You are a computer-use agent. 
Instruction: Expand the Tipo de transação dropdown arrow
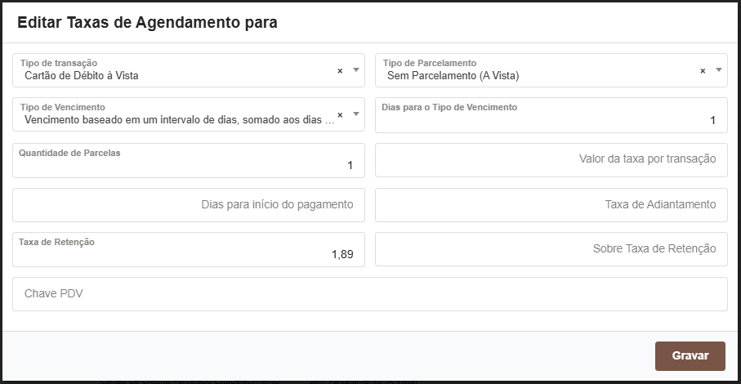pos(355,70)
